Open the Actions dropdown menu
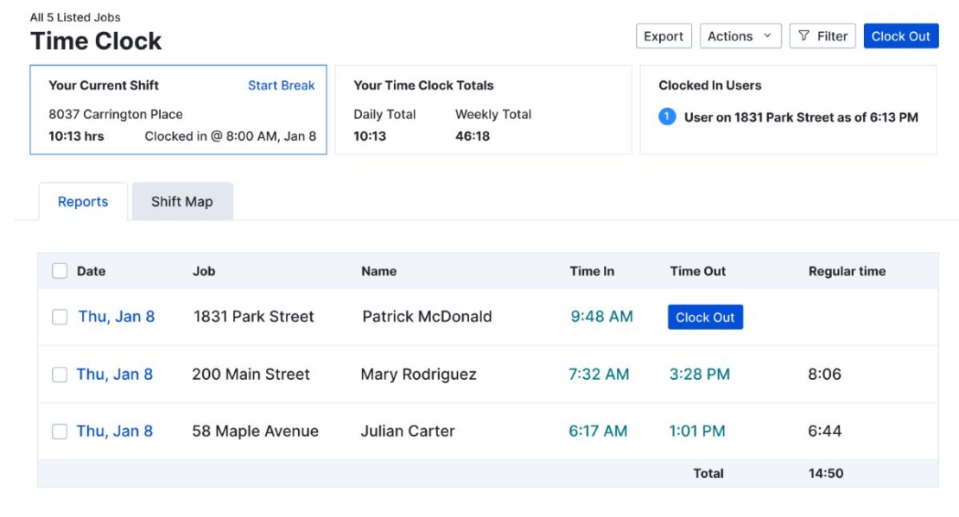959x517 pixels. tap(740, 36)
